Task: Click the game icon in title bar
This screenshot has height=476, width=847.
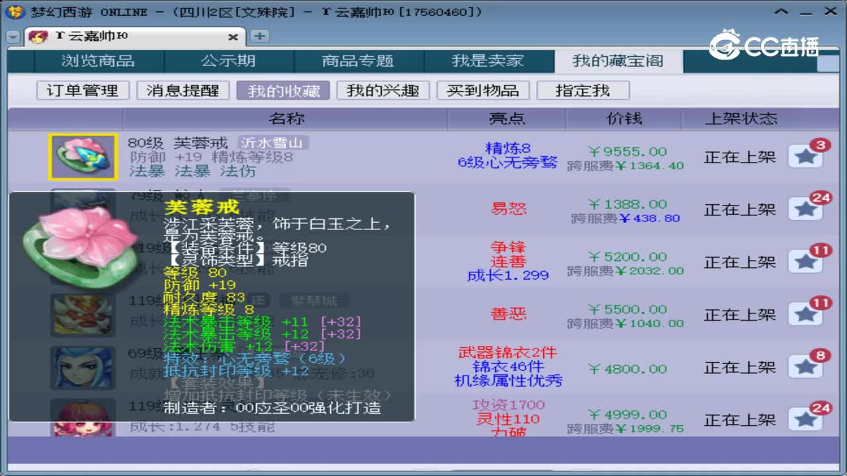Action: (x=16, y=11)
